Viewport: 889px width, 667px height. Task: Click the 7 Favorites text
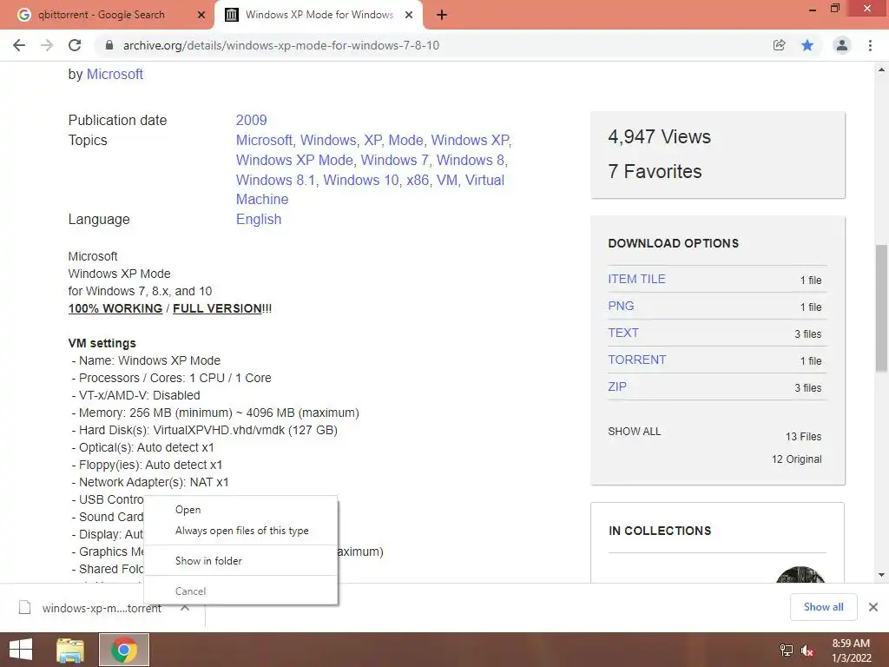(x=655, y=171)
